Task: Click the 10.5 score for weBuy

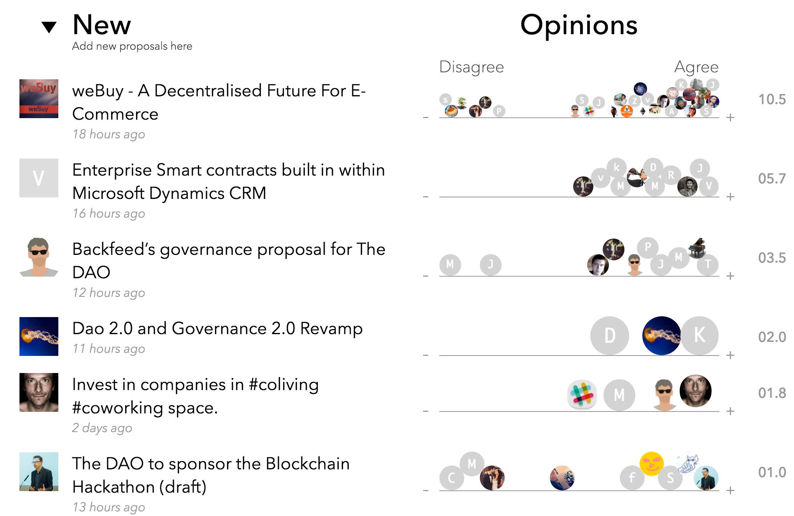Action: (x=772, y=99)
